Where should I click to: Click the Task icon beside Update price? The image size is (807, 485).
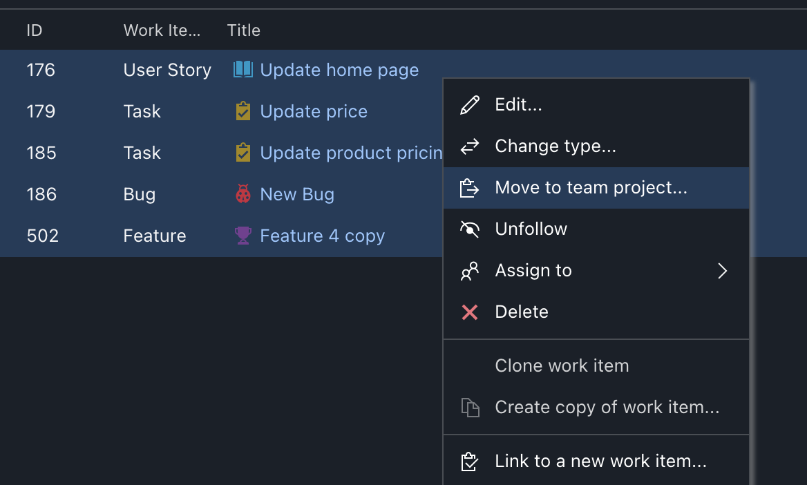[243, 111]
